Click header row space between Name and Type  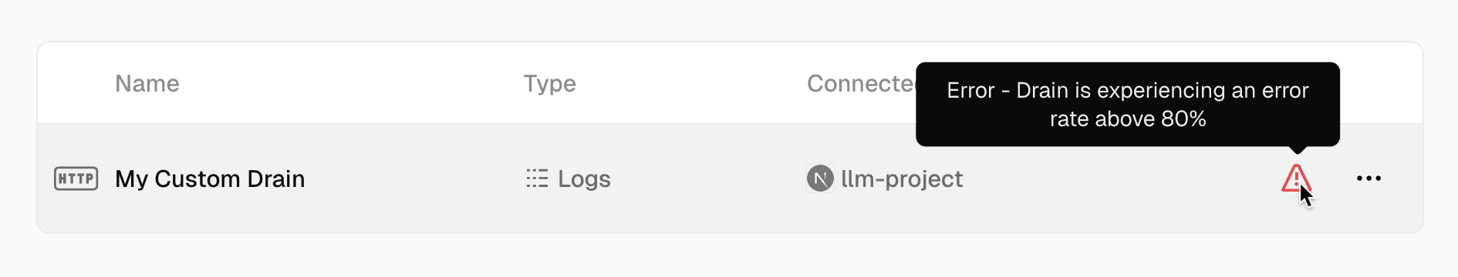(351, 83)
